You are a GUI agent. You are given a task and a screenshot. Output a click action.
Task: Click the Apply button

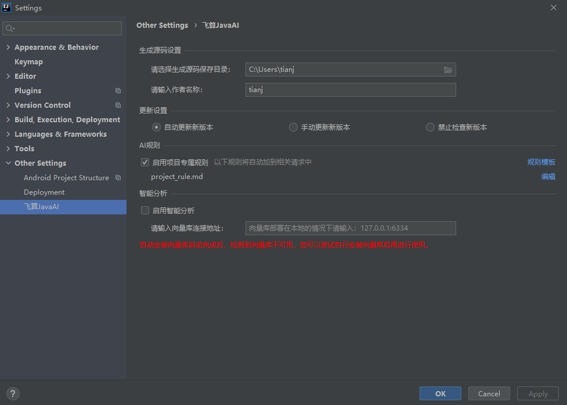pyautogui.click(x=538, y=393)
